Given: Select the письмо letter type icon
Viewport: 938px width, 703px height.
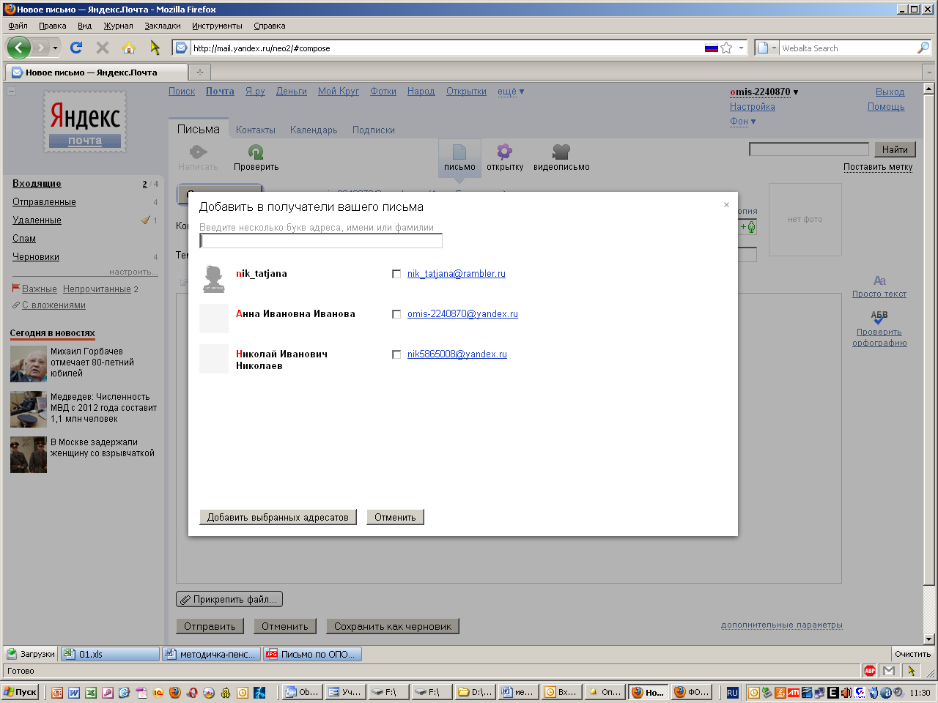Looking at the screenshot, I should 459,152.
